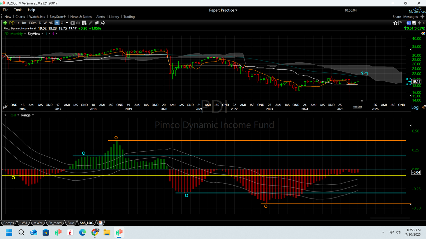The image size is (426, 239).
Task: Open time frame dropdown arrow after Q
Action: [67, 23]
